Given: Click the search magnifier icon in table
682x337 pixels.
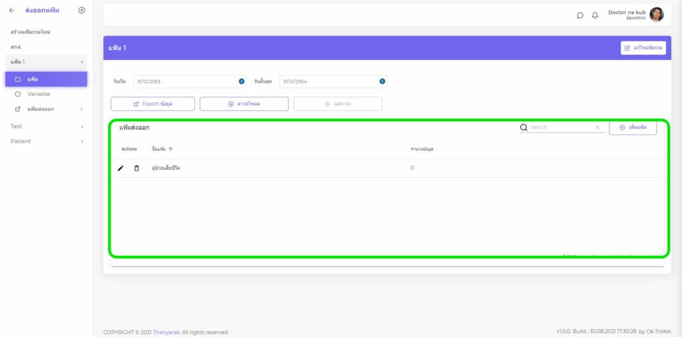Looking at the screenshot, I should pos(523,127).
